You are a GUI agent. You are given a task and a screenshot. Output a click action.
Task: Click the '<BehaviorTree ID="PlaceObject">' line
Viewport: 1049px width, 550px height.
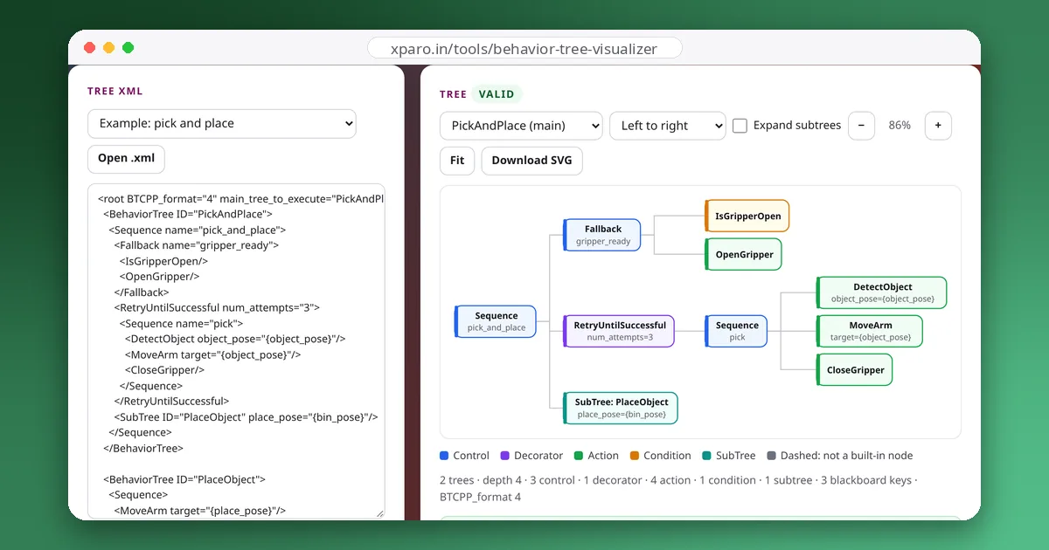[184, 479]
